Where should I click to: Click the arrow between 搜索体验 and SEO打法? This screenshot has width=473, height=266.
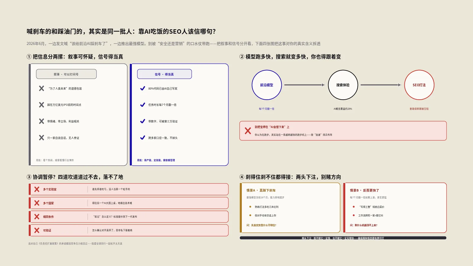click(x=381, y=85)
